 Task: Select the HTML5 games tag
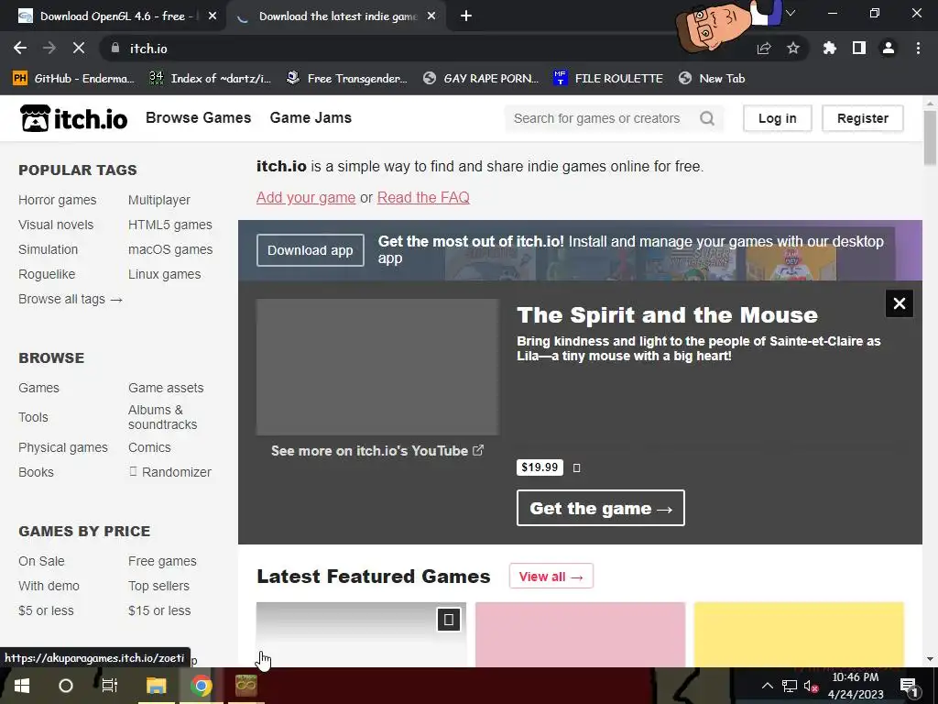click(x=169, y=225)
